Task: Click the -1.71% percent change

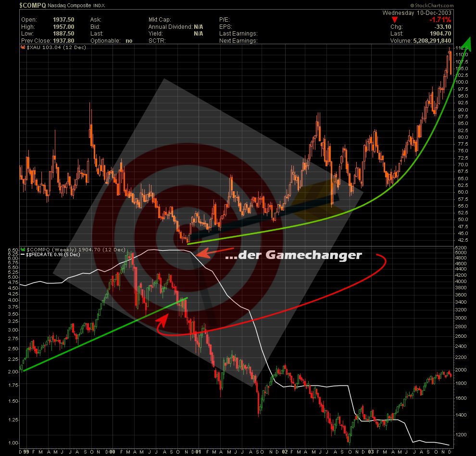Action: click(440, 20)
